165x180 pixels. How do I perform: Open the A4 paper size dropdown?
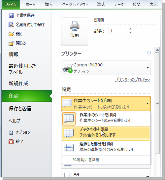click(x=106, y=174)
